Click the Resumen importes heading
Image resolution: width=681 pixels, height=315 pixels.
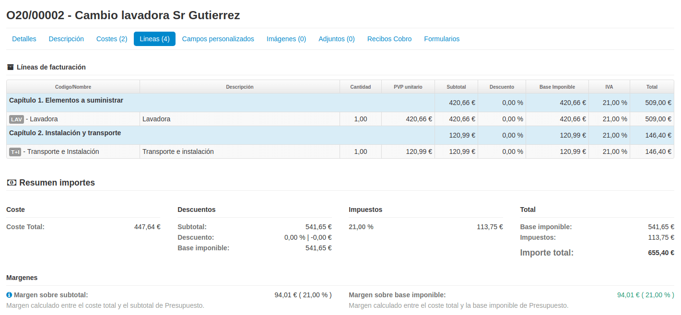click(x=57, y=183)
